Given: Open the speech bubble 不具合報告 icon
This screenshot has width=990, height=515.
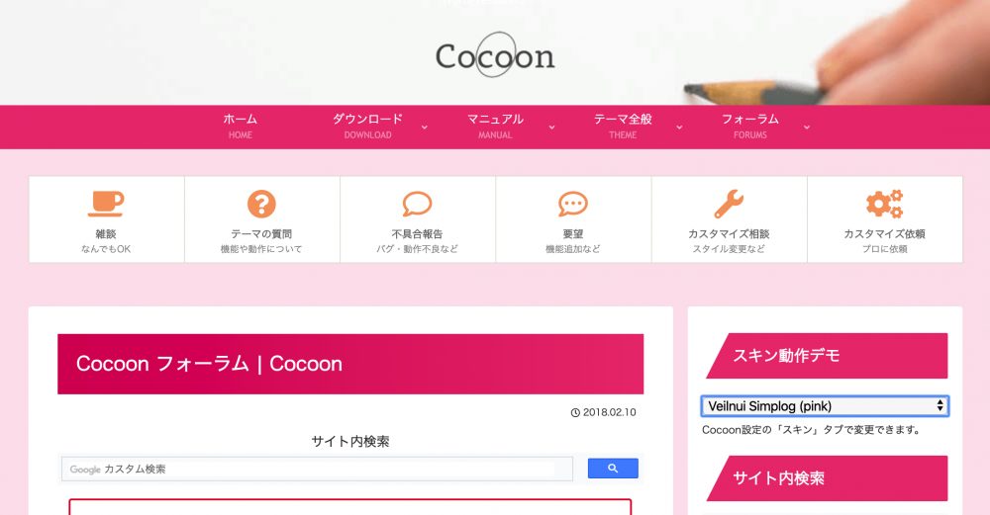Looking at the screenshot, I should click(x=418, y=205).
